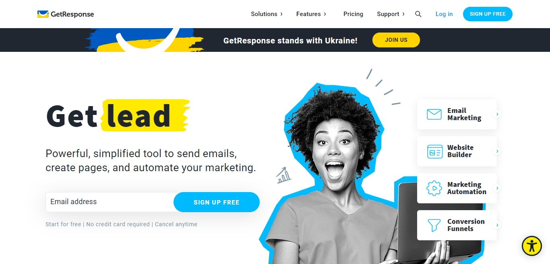Click the growth chart doodle icon
This screenshot has height=264, width=550.
point(284,175)
